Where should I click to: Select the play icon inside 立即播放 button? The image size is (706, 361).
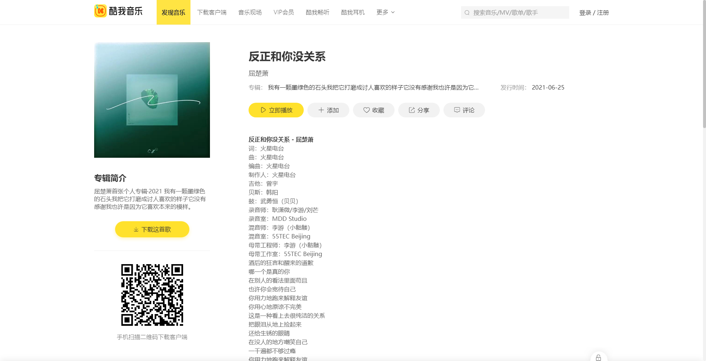pyautogui.click(x=263, y=110)
